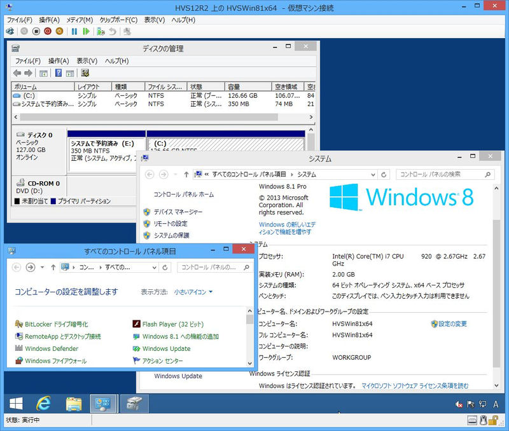
Task: Click the Turn Off (stop) VM toolbar icon
Action: coord(36,31)
